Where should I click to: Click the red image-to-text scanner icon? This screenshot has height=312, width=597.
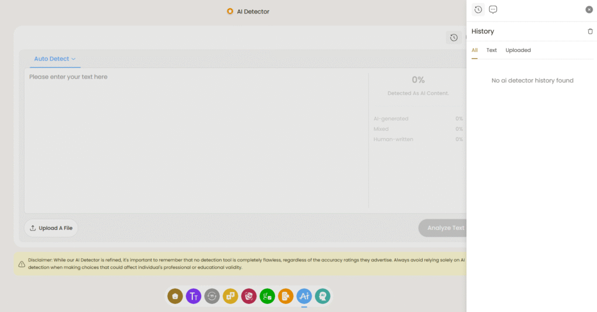tap(249, 296)
